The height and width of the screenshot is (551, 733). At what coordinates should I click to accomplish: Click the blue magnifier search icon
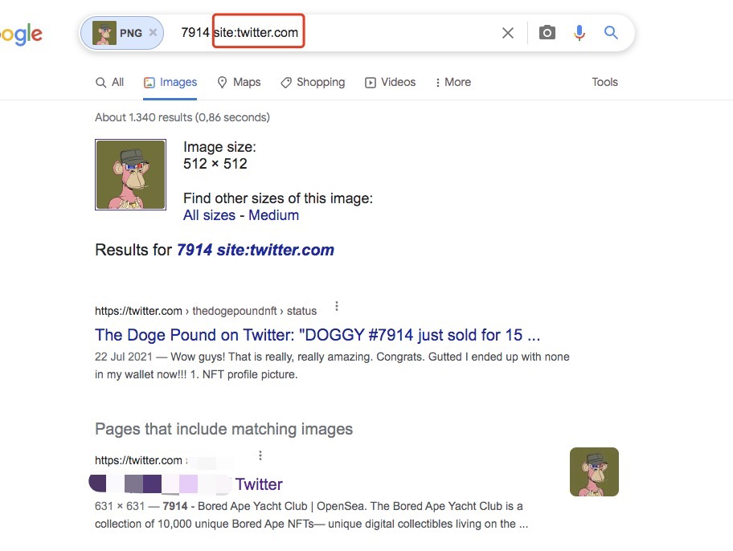[x=611, y=33]
